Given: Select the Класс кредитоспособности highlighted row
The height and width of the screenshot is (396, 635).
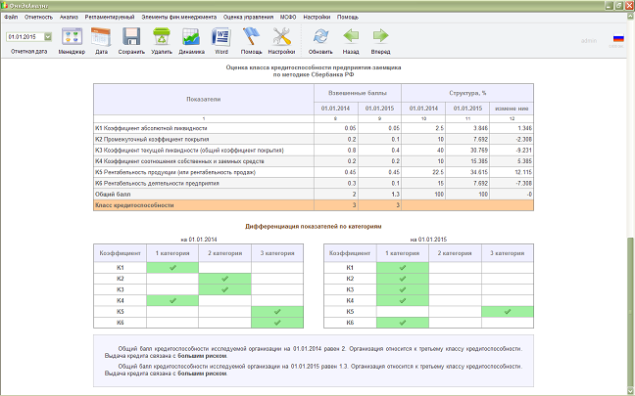Looking at the screenshot, I should pyautogui.click(x=314, y=205).
